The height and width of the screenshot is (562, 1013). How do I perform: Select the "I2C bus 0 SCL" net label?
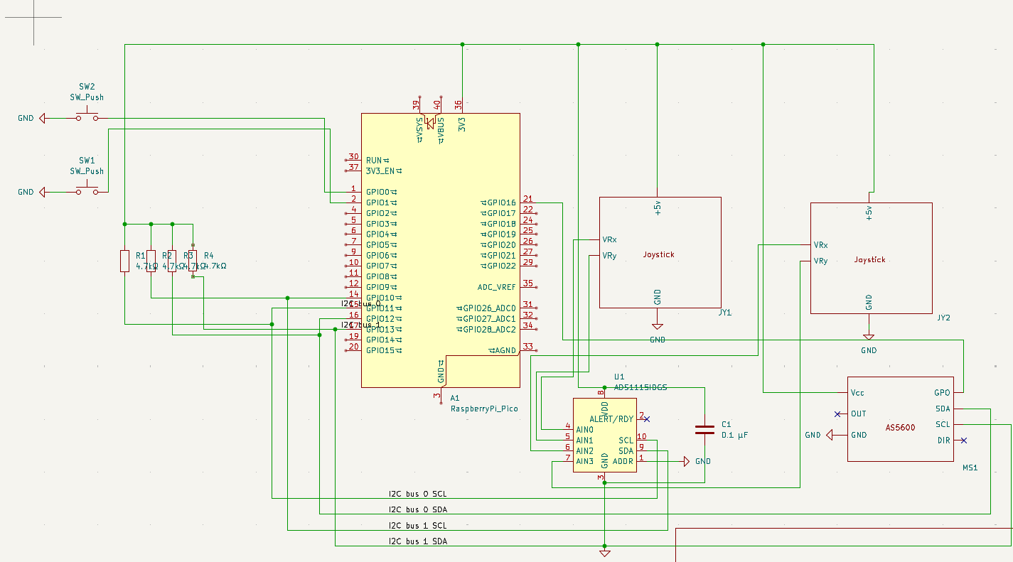pos(417,494)
